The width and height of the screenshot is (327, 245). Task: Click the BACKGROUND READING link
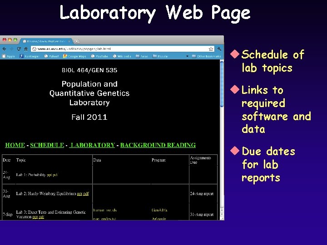click(x=158, y=145)
